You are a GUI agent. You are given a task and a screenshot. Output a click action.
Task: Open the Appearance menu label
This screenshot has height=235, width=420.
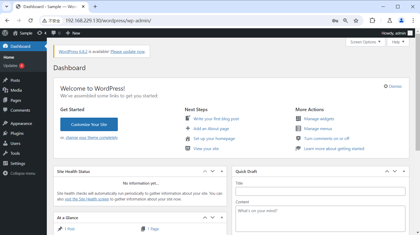click(x=21, y=123)
